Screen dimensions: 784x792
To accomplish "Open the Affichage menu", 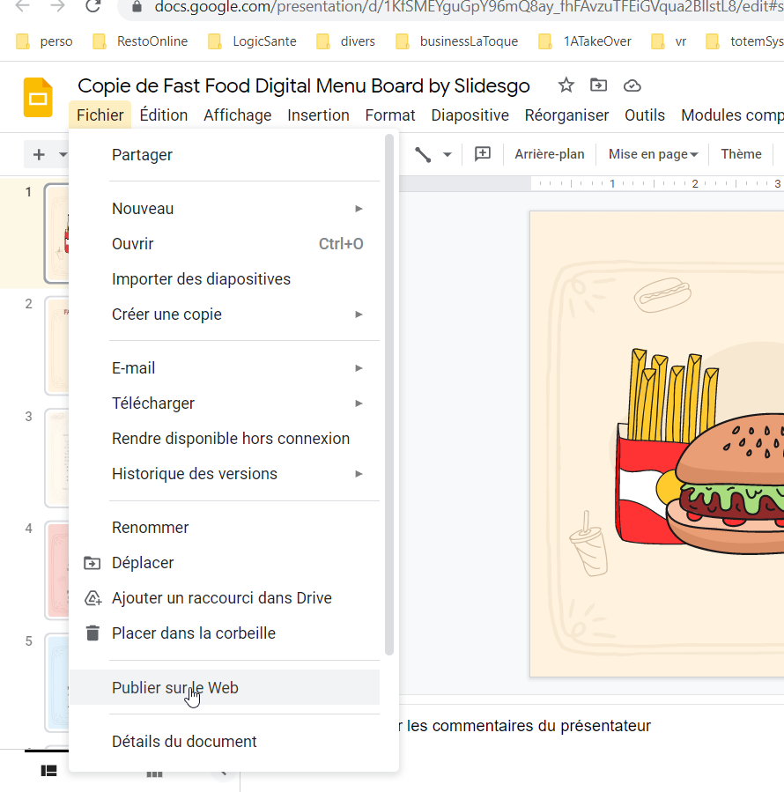I will [x=238, y=115].
